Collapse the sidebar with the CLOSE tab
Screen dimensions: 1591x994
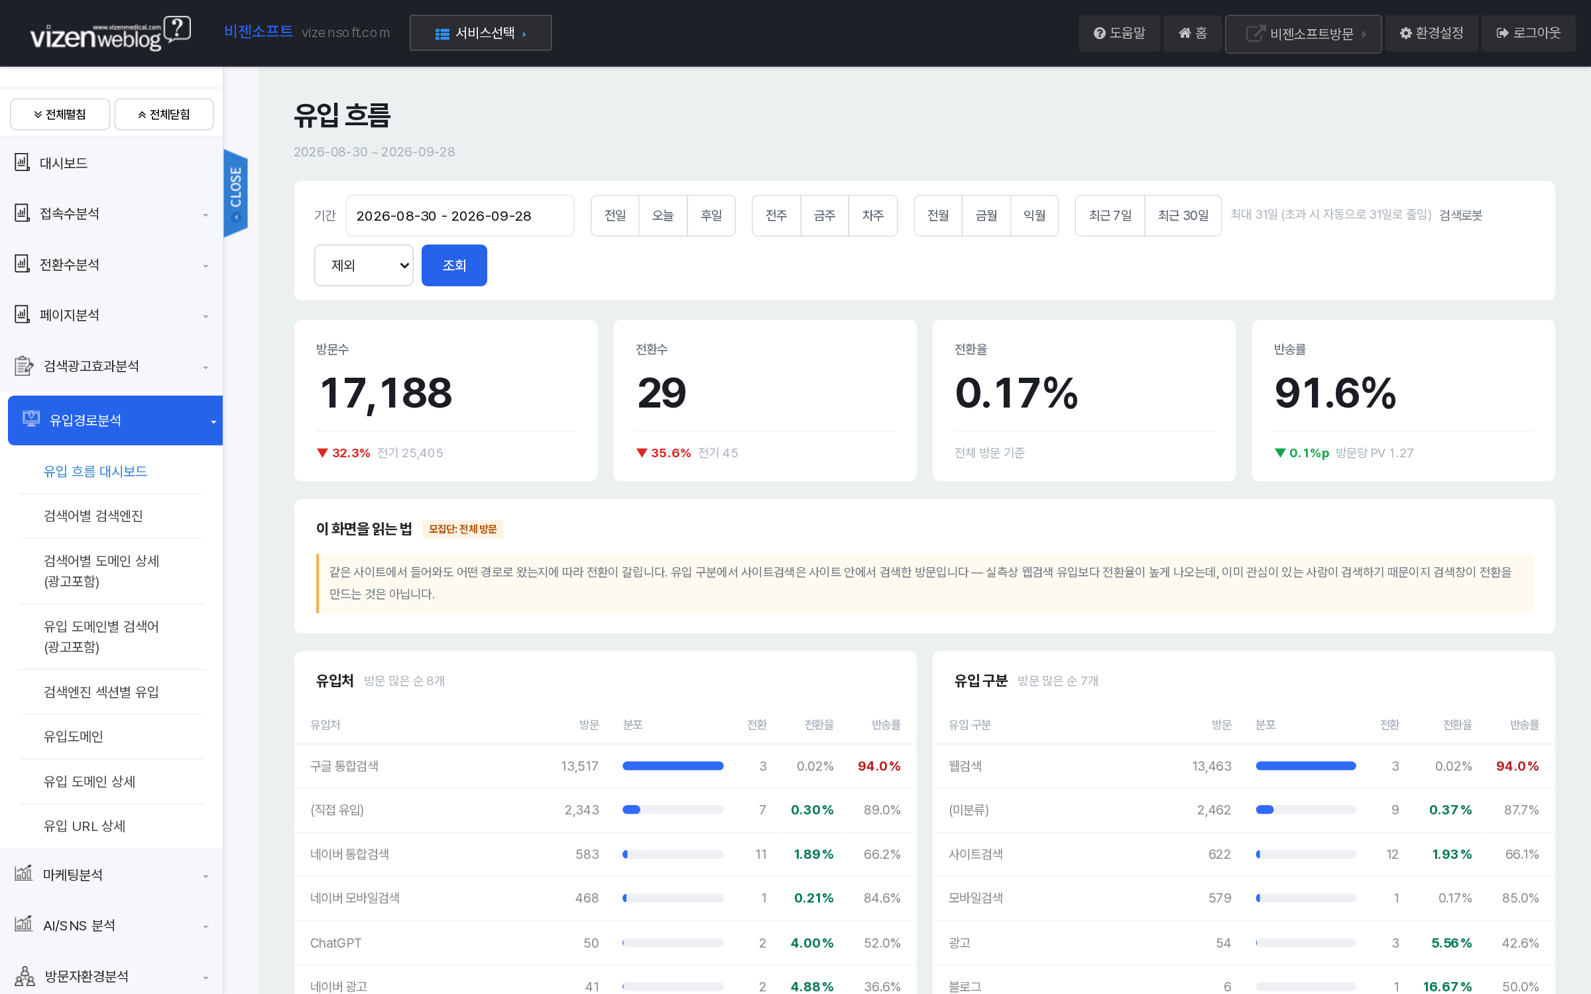[x=236, y=193]
